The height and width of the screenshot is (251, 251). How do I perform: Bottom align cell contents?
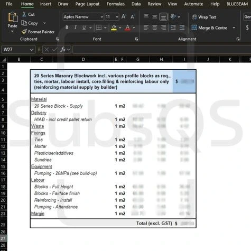[163, 17]
